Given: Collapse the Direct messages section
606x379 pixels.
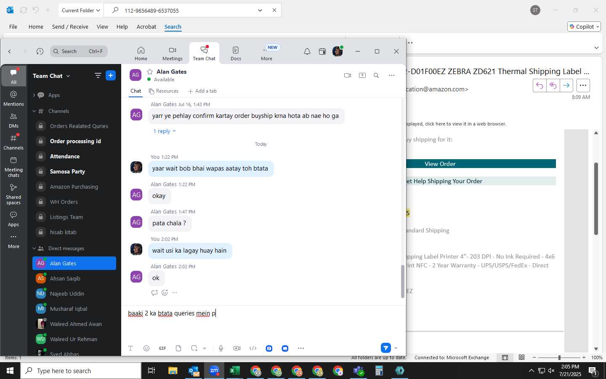Looking at the screenshot, I should pos(34,248).
